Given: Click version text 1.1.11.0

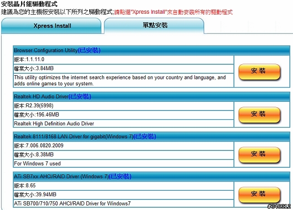Looking at the screenshot, I should click(35, 60).
